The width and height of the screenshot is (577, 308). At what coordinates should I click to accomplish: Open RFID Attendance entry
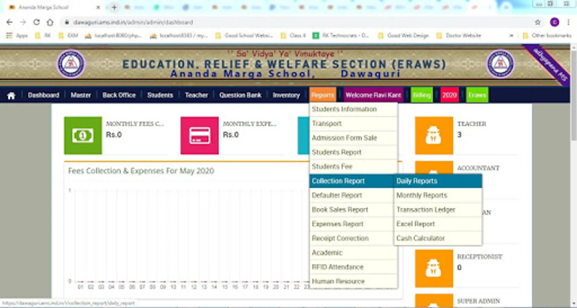tap(353, 267)
